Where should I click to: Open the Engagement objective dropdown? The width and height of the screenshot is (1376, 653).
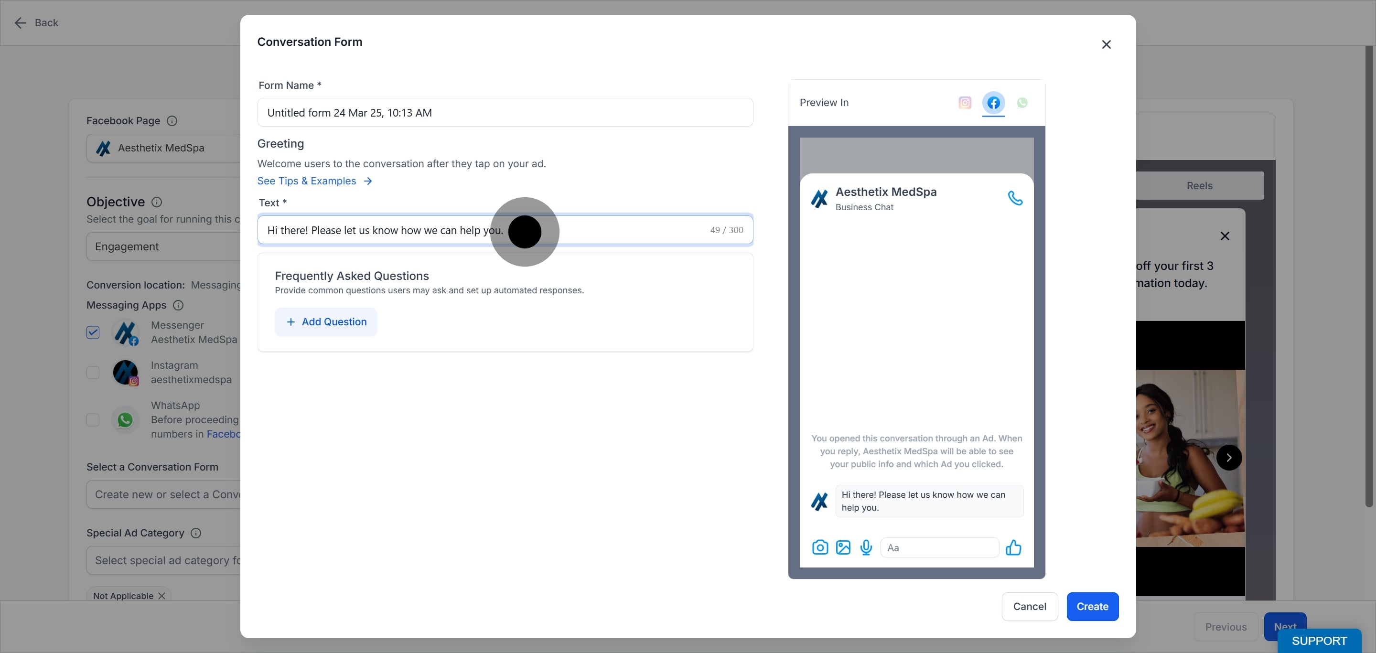point(163,246)
